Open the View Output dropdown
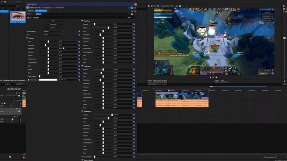The width and height of the screenshot is (287, 161). (53, 35)
